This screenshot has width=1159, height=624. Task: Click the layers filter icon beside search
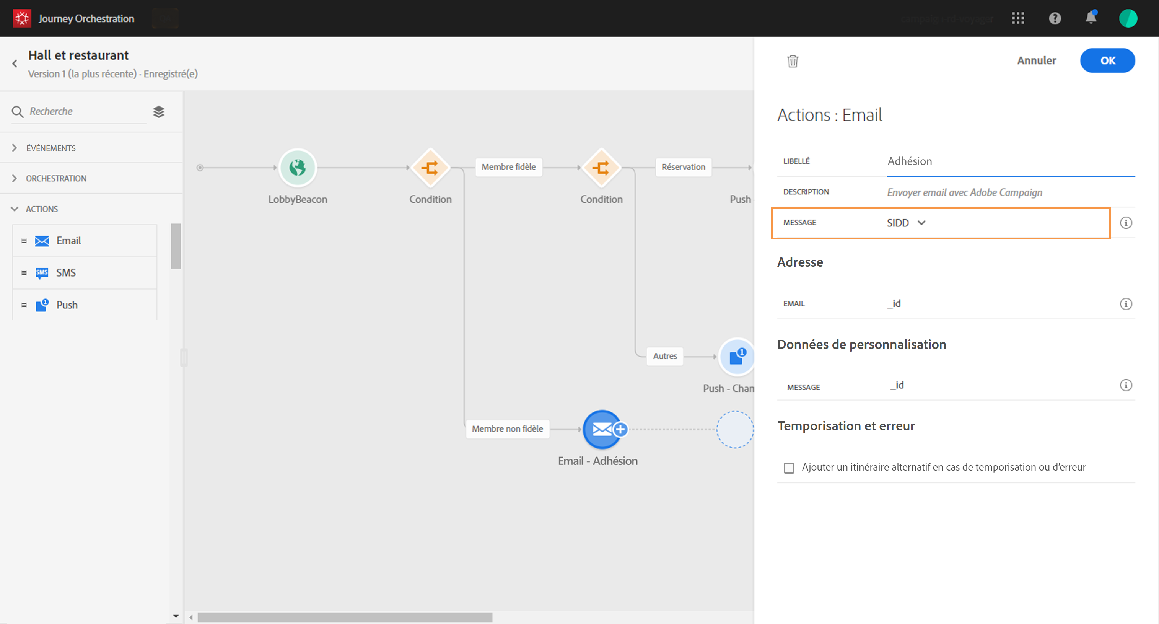pyautogui.click(x=158, y=112)
